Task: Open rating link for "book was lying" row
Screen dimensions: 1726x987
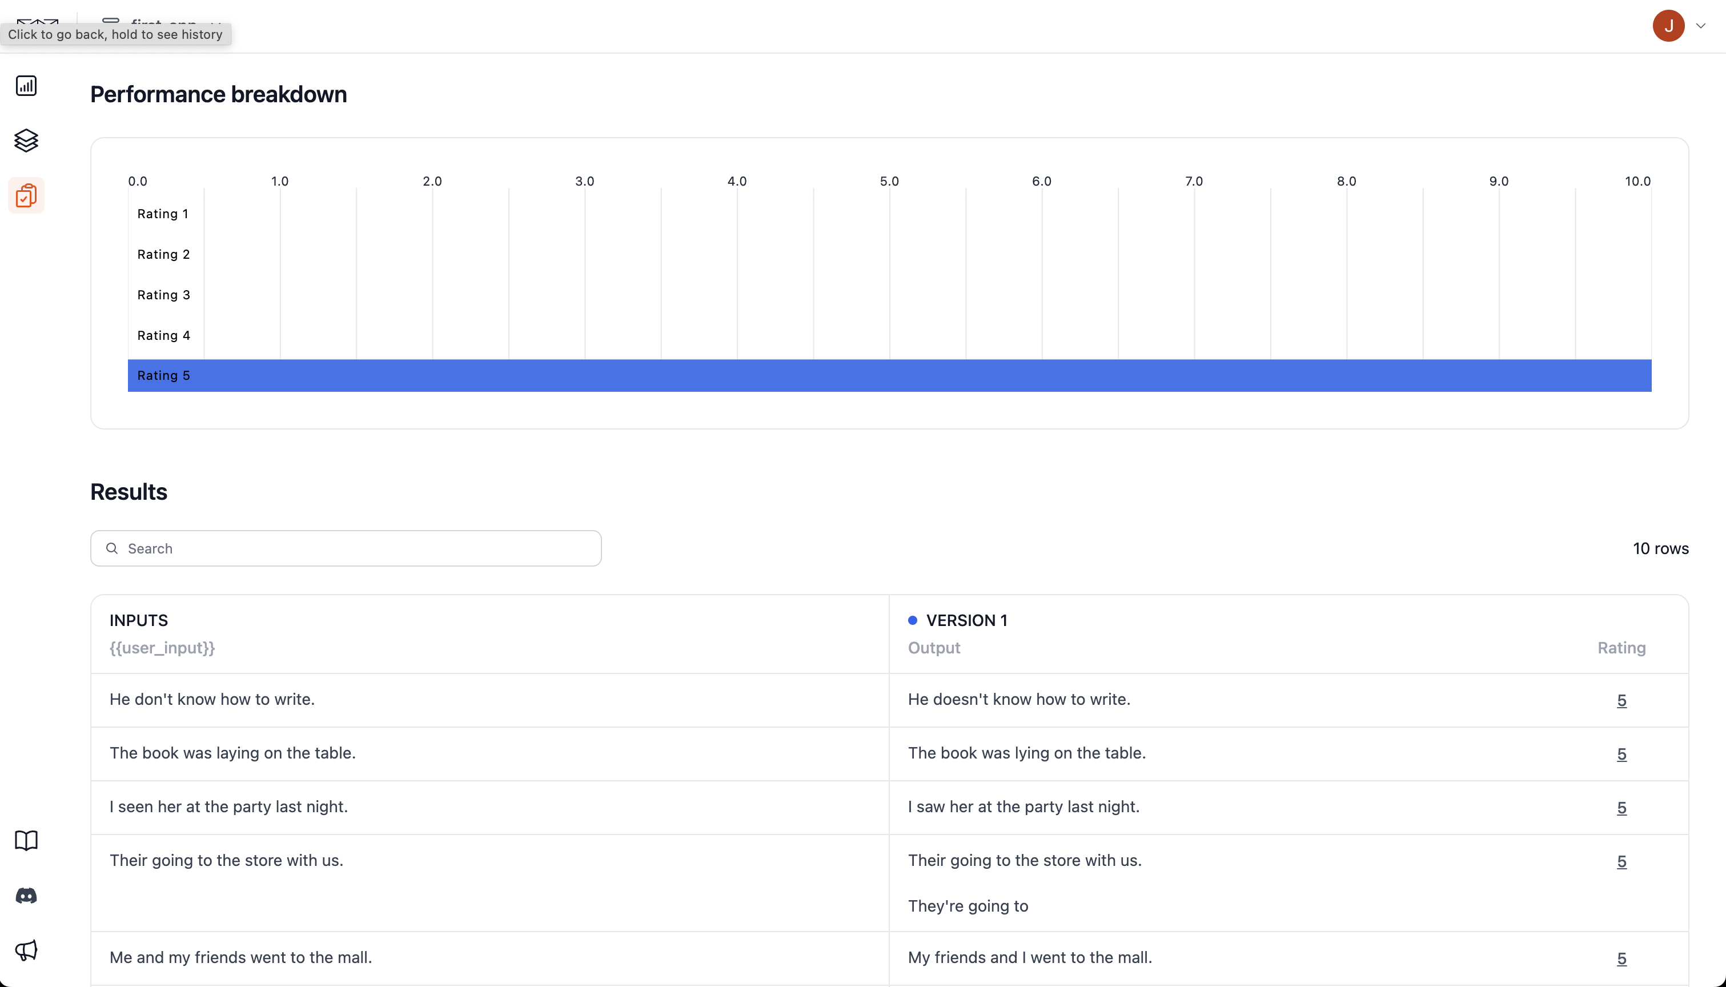Action: point(1621,754)
